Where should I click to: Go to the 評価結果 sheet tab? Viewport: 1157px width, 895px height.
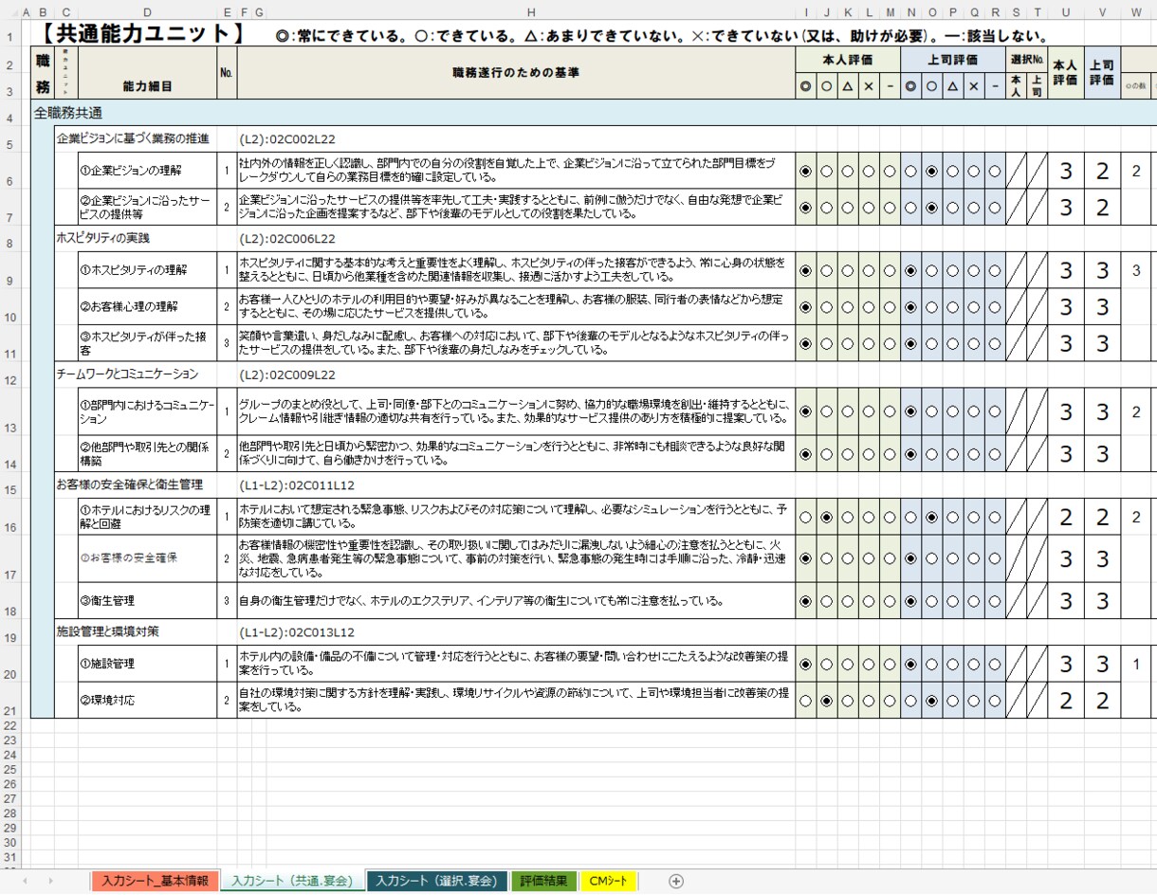pyautogui.click(x=545, y=881)
